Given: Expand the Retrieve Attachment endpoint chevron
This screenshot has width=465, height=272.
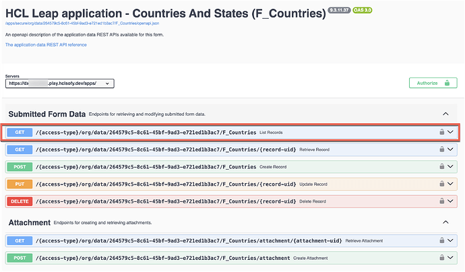Looking at the screenshot, I should pos(450,240).
